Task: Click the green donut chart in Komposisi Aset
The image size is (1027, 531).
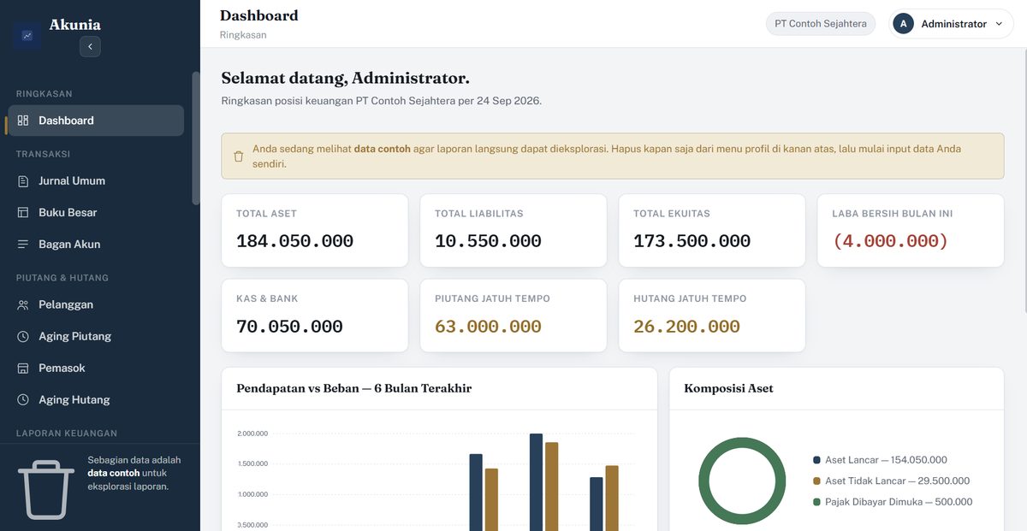Action: point(742,481)
